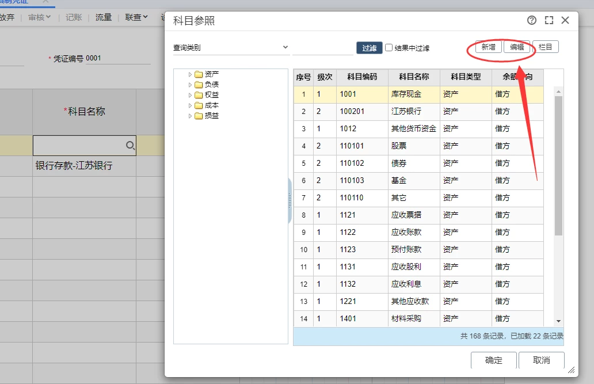Click 流量 in the toolbar
Screen dimensions: 594x384
pyautogui.click(x=104, y=17)
